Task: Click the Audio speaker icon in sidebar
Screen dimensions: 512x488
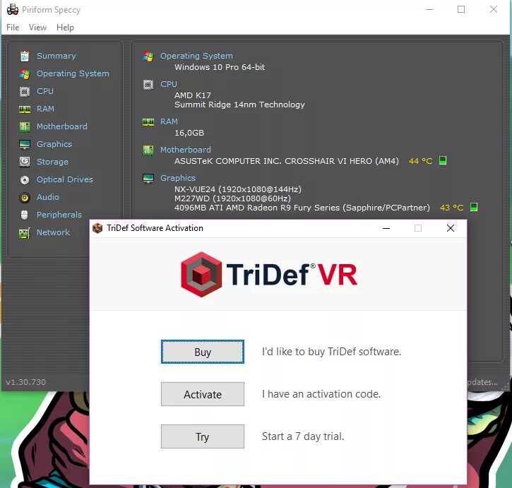Action: coord(25,197)
